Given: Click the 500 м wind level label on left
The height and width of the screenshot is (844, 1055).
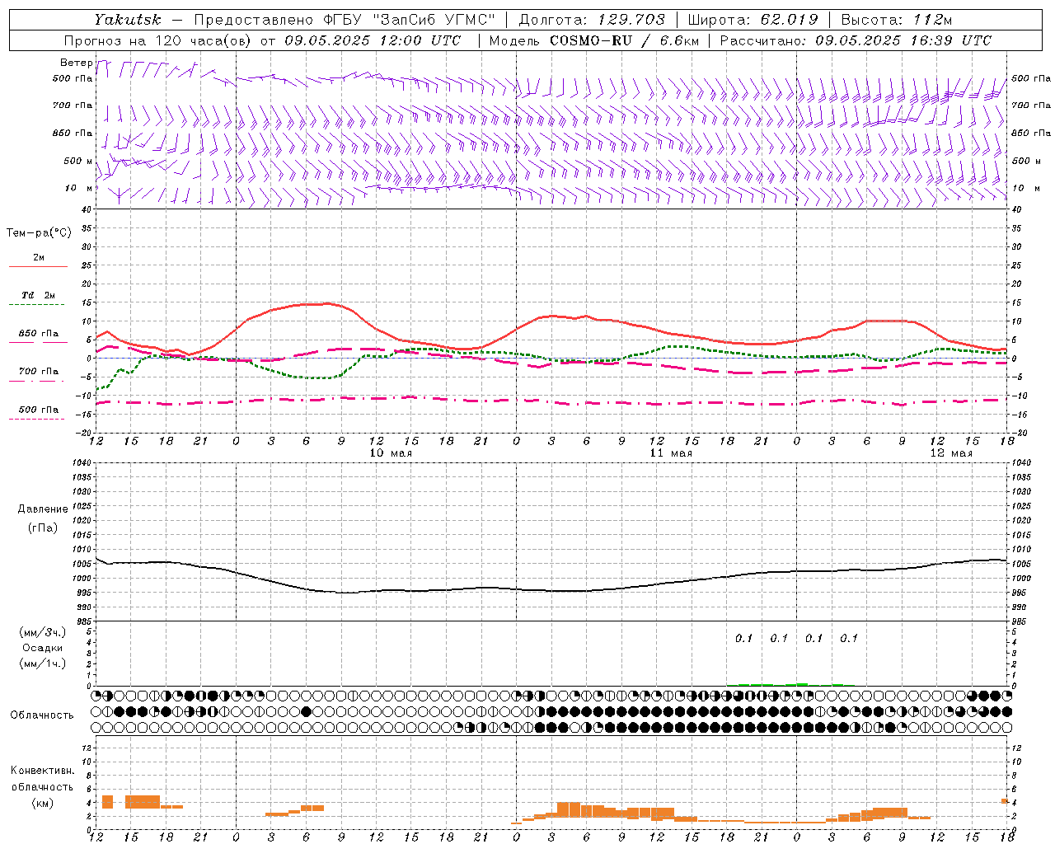Looking at the screenshot, I should click(78, 161).
